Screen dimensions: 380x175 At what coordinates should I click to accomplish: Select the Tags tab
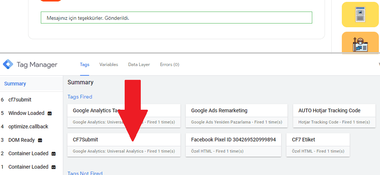point(85,65)
